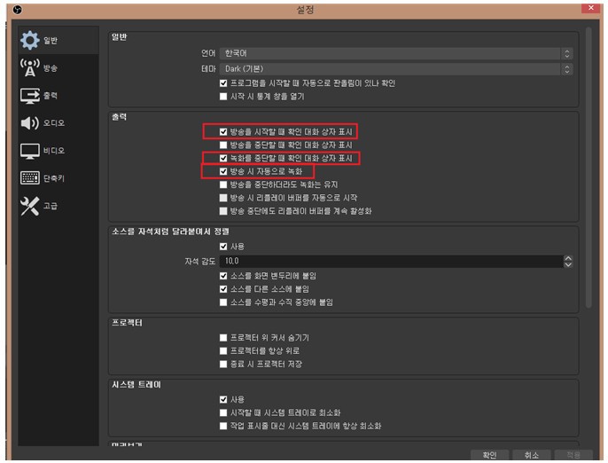Screen dimensions: 608x463
Task: Open the 출력 output monitor icon
Action: 30,96
